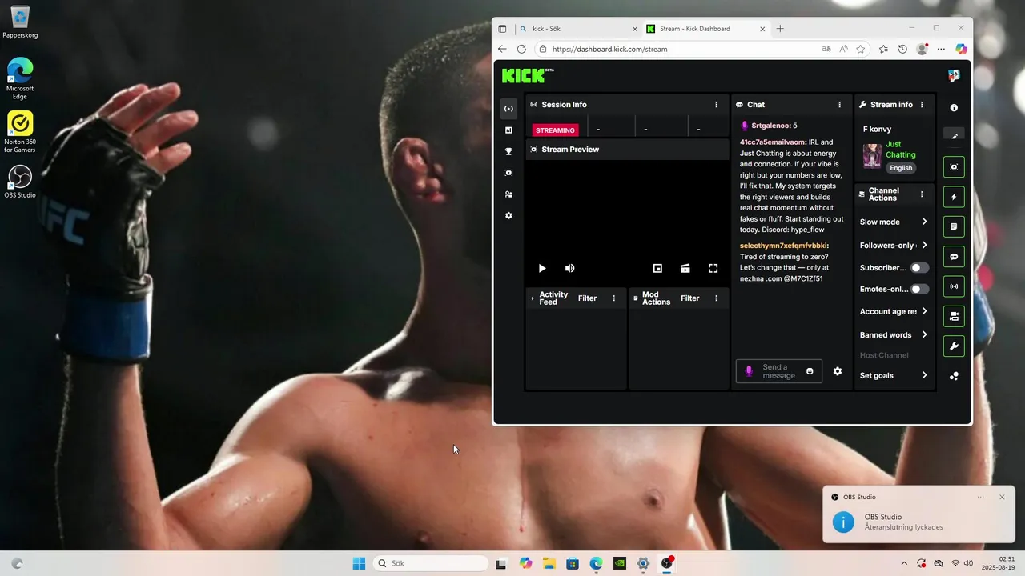
Task: Mute the stream preview volume
Action: click(x=569, y=269)
